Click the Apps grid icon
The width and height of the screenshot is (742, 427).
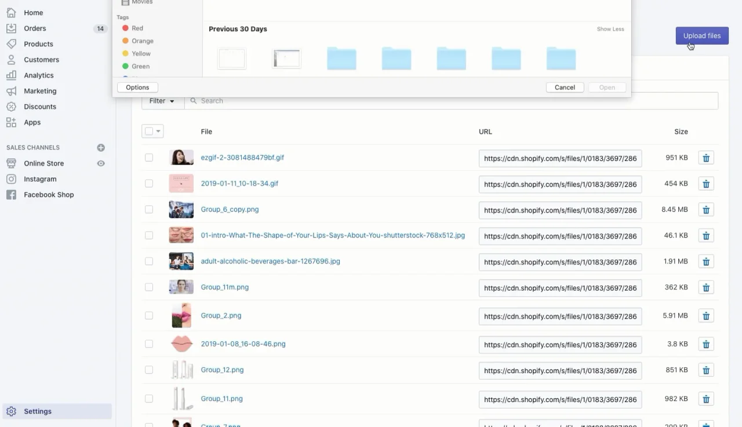11,122
